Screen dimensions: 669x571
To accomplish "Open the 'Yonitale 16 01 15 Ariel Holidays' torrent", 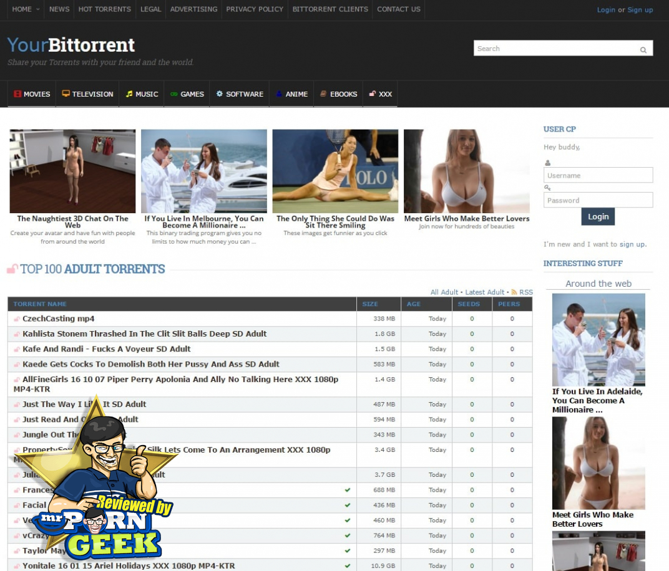I will pos(129,566).
